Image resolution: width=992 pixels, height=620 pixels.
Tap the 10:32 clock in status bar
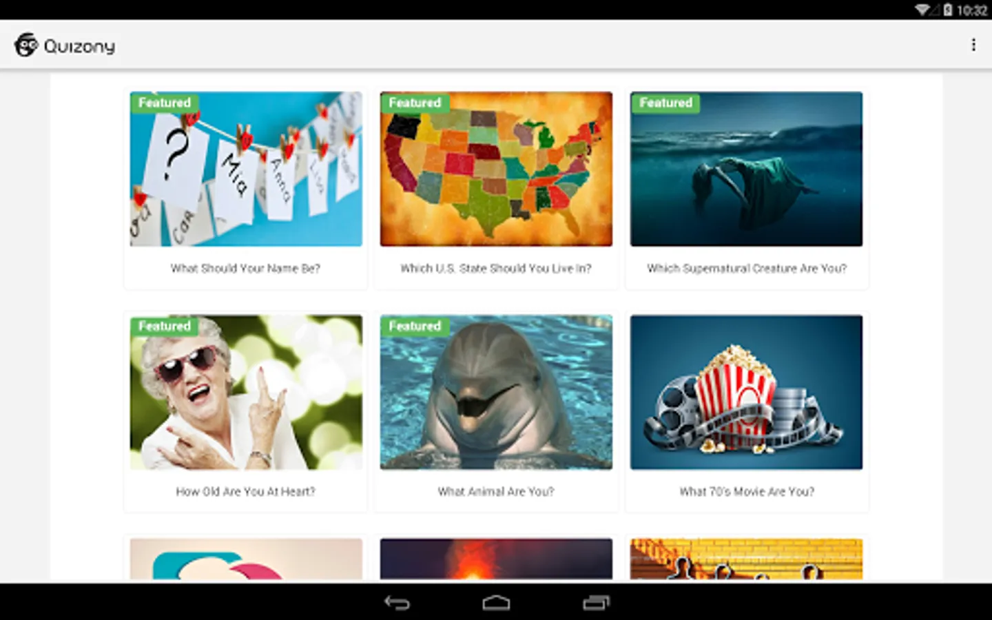972,10
